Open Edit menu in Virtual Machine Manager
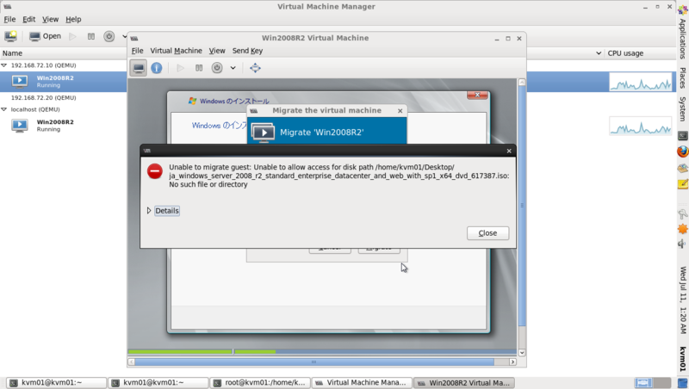The width and height of the screenshot is (689, 389). pyautogui.click(x=29, y=19)
